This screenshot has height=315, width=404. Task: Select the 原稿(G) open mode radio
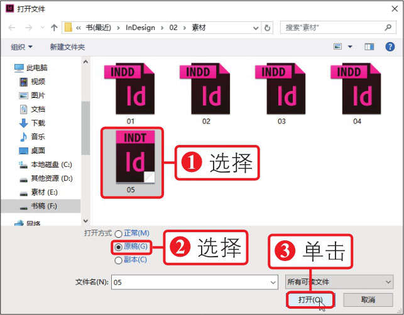[x=118, y=247]
